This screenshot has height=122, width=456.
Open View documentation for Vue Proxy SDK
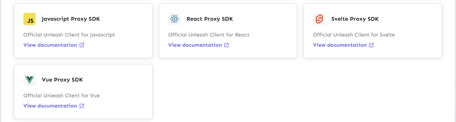point(50,106)
